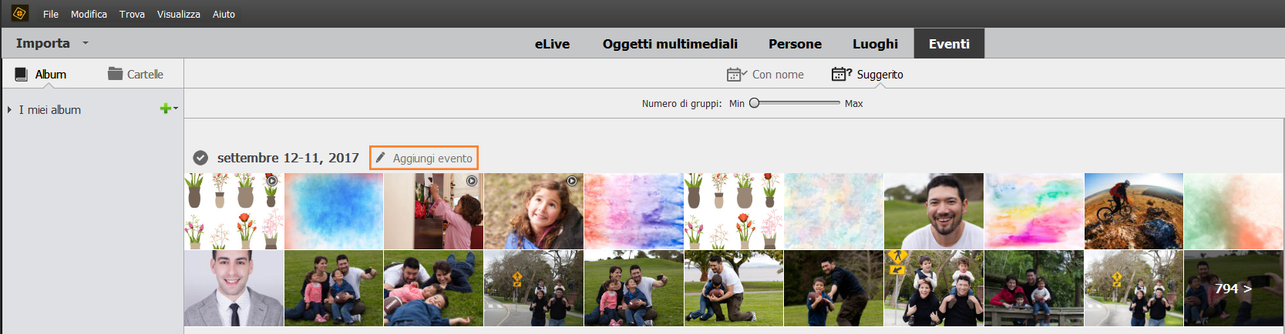Select the man in suit portrait thumbnail

tap(234, 289)
